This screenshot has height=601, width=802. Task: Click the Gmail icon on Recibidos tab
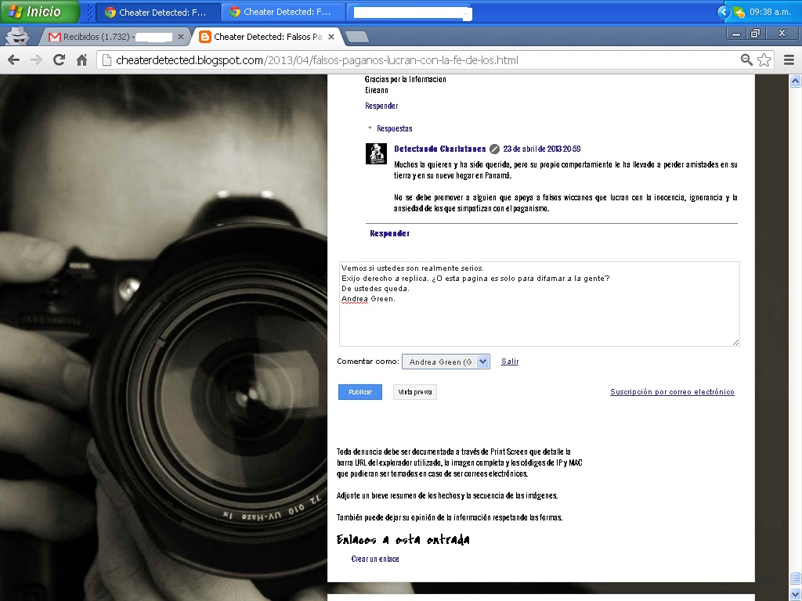click(x=55, y=37)
